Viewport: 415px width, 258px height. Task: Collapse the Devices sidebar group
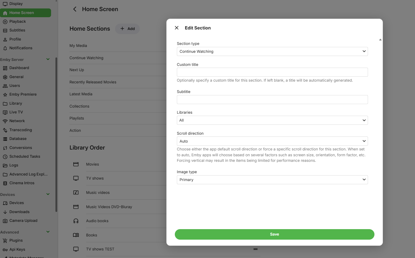pyautogui.click(x=48, y=194)
